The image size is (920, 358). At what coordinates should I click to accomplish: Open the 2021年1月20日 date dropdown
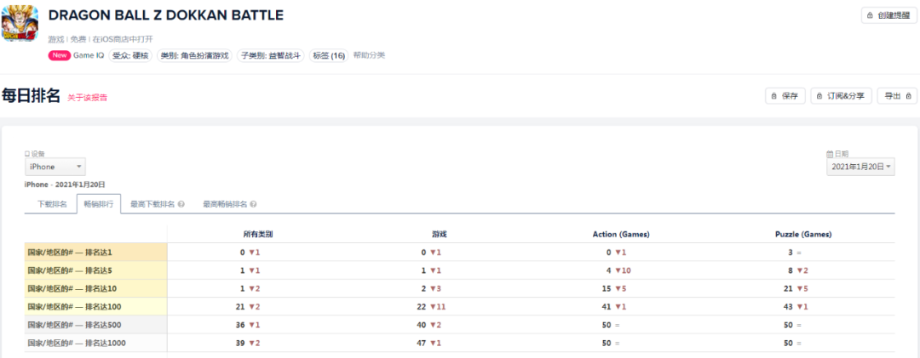tap(860, 167)
